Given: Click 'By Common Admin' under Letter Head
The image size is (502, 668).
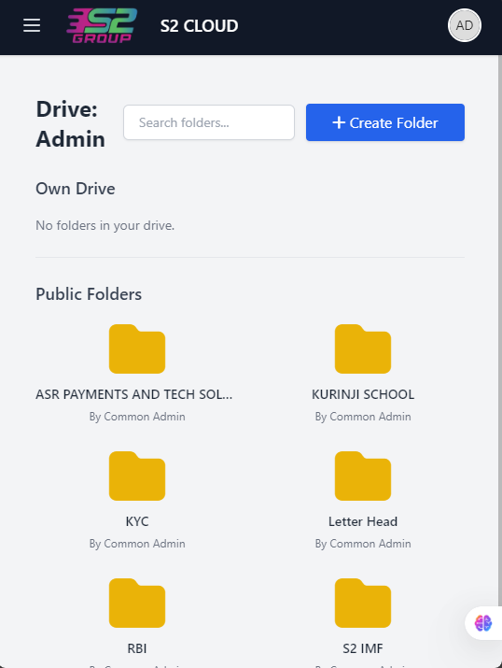Looking at the screenshot, I should tap(363, 543).
